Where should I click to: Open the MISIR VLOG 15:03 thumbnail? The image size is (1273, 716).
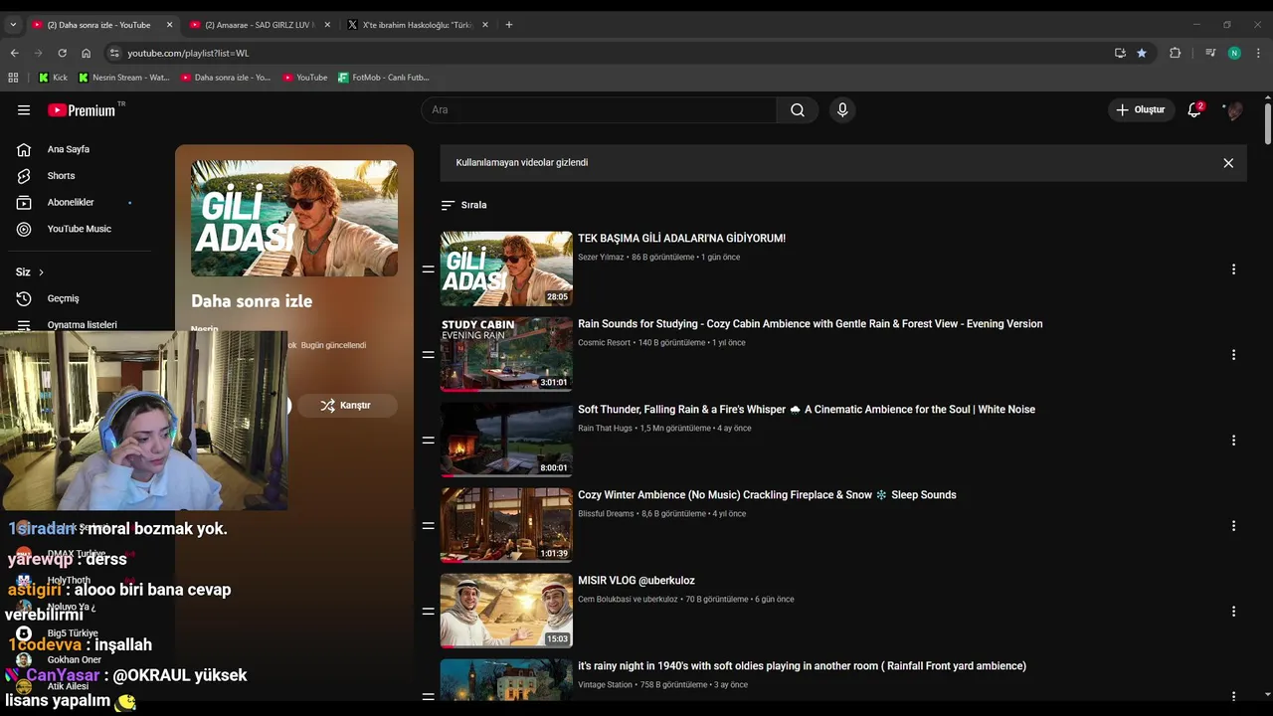506,611
